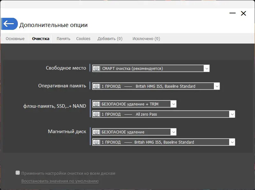Click the gear icon in the Свободное место dropdown
Image resolution: width=255 pixels, height=190 pixels.
(x=97, y=68)
